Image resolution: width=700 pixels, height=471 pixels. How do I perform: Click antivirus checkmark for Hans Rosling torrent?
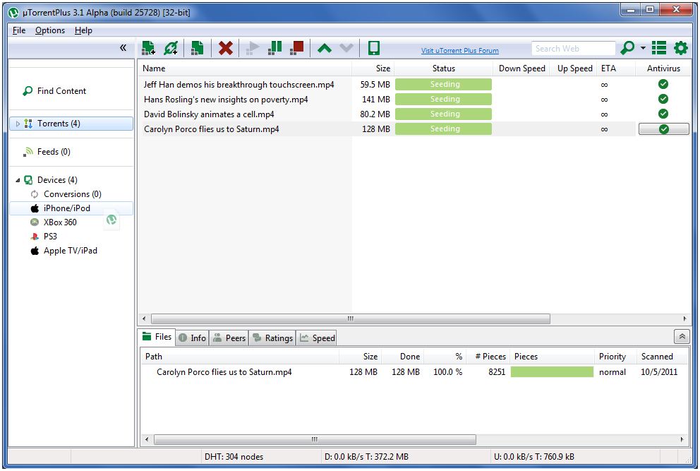(663, 99)
